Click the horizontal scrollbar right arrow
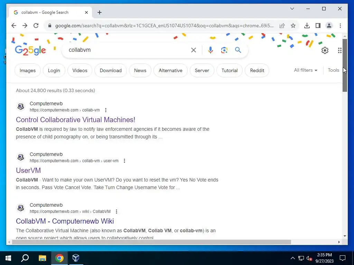This screenshot has width=354, height=265. 339,242
